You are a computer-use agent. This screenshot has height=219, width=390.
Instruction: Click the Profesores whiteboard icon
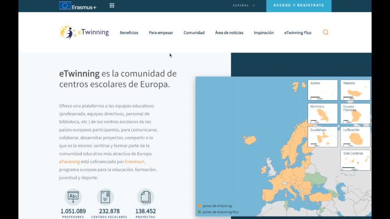click(73, 197)
